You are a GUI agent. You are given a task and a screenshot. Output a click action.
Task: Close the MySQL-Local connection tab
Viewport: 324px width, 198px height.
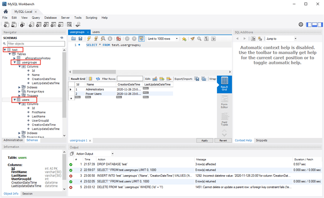[x=36, y=12]
